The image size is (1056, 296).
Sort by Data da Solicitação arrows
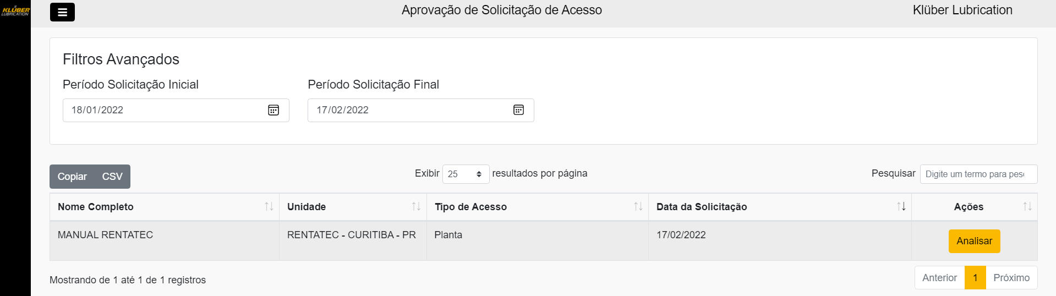tap(901, 206)
